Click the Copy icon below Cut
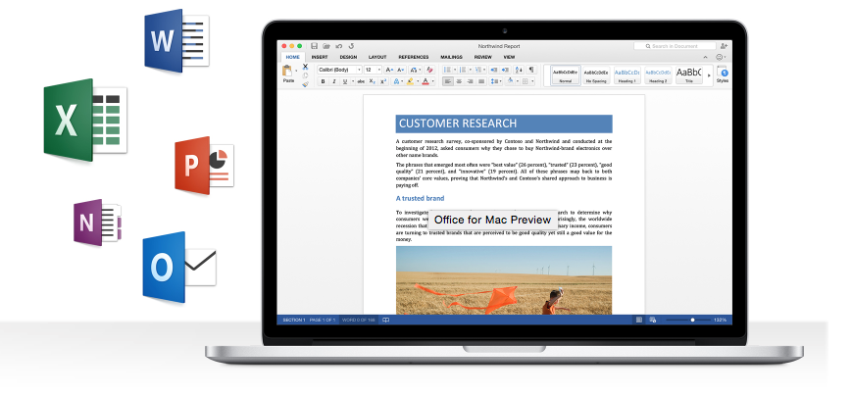The height and width of the screenshot is (396, 852). pos(305,75)
